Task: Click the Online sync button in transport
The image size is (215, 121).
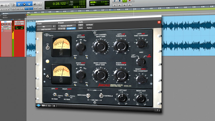Action: [x=115, y=1]
